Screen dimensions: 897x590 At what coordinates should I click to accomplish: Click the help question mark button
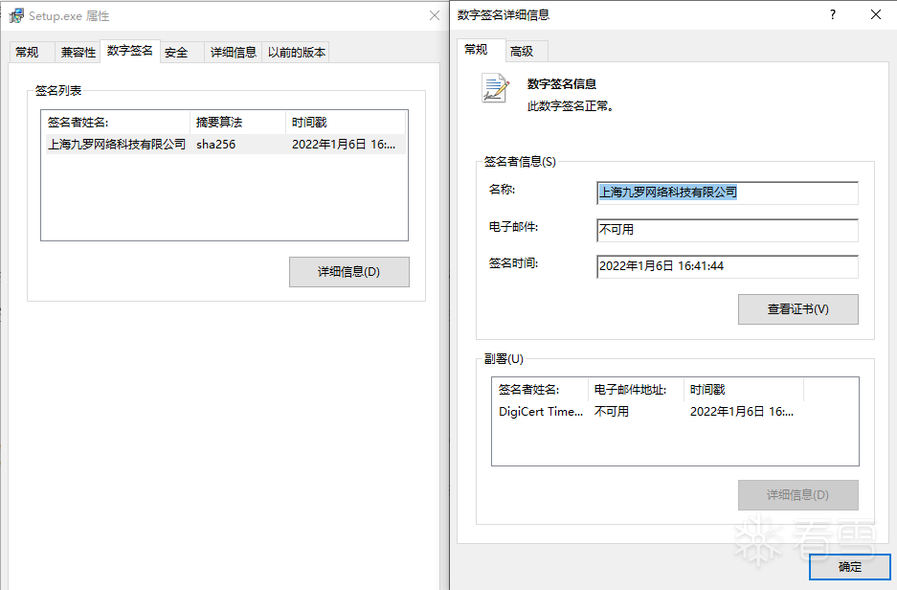pos(832,15)
